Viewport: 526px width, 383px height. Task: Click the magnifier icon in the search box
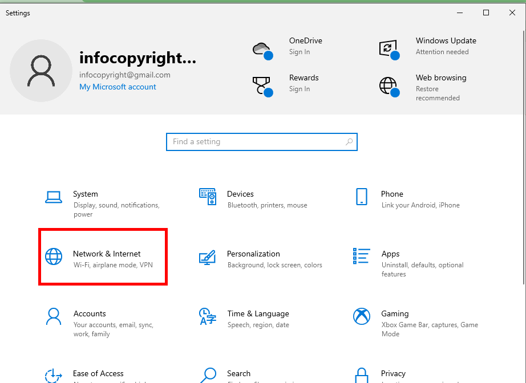[x=349, y=142]
